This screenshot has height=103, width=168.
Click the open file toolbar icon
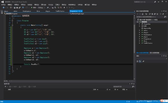pos(15,8)
